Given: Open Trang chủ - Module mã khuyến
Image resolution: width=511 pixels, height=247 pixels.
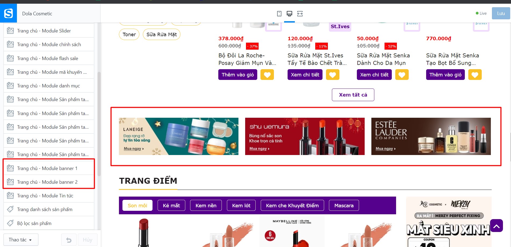Looking at the screenshot, I should tap(49, 72).
